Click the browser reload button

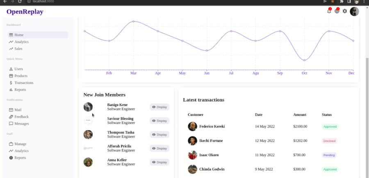(20, 1)
